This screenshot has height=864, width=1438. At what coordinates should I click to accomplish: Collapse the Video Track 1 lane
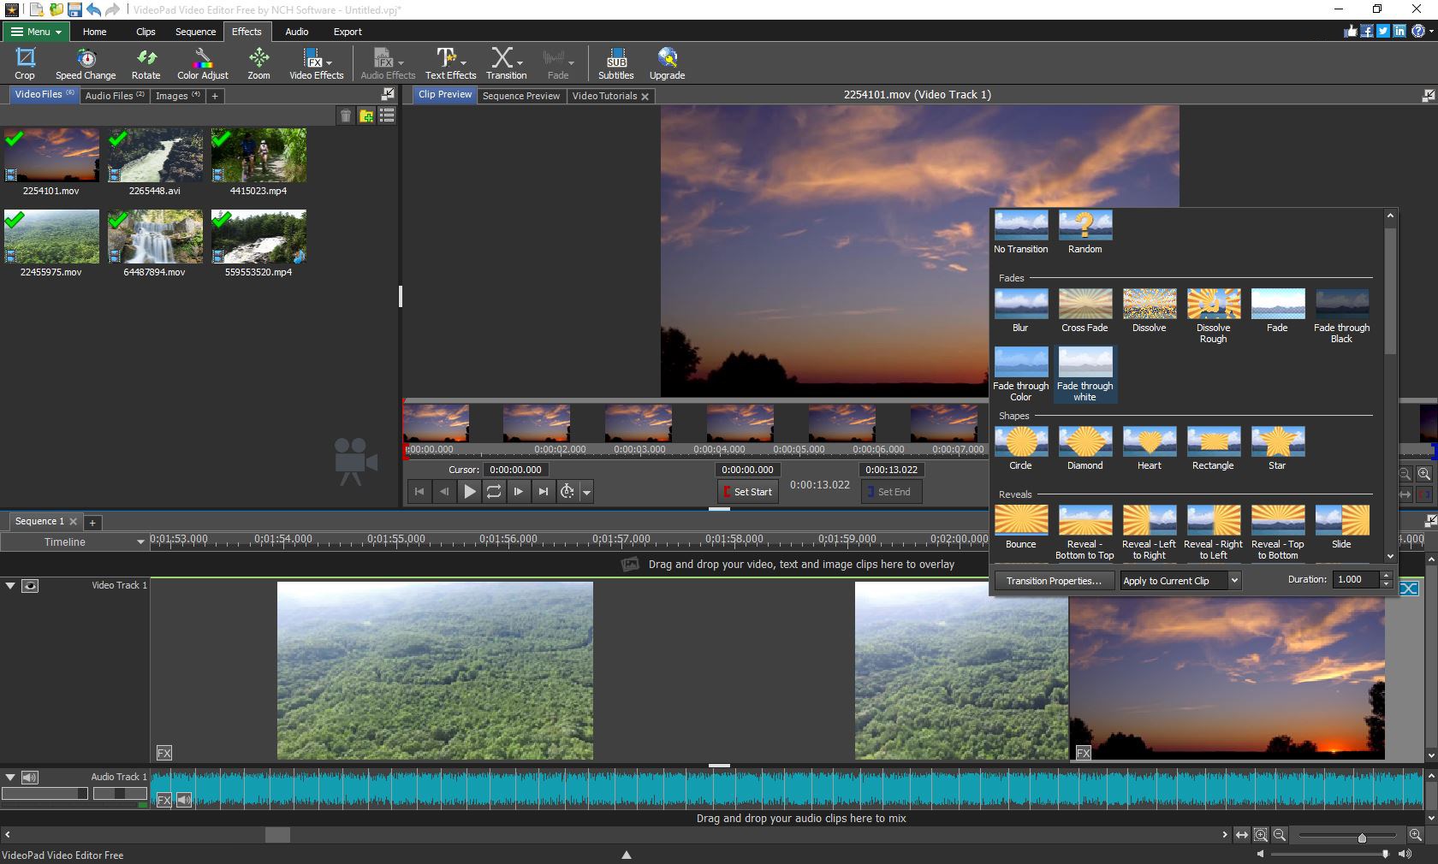[x=9, y=585]
